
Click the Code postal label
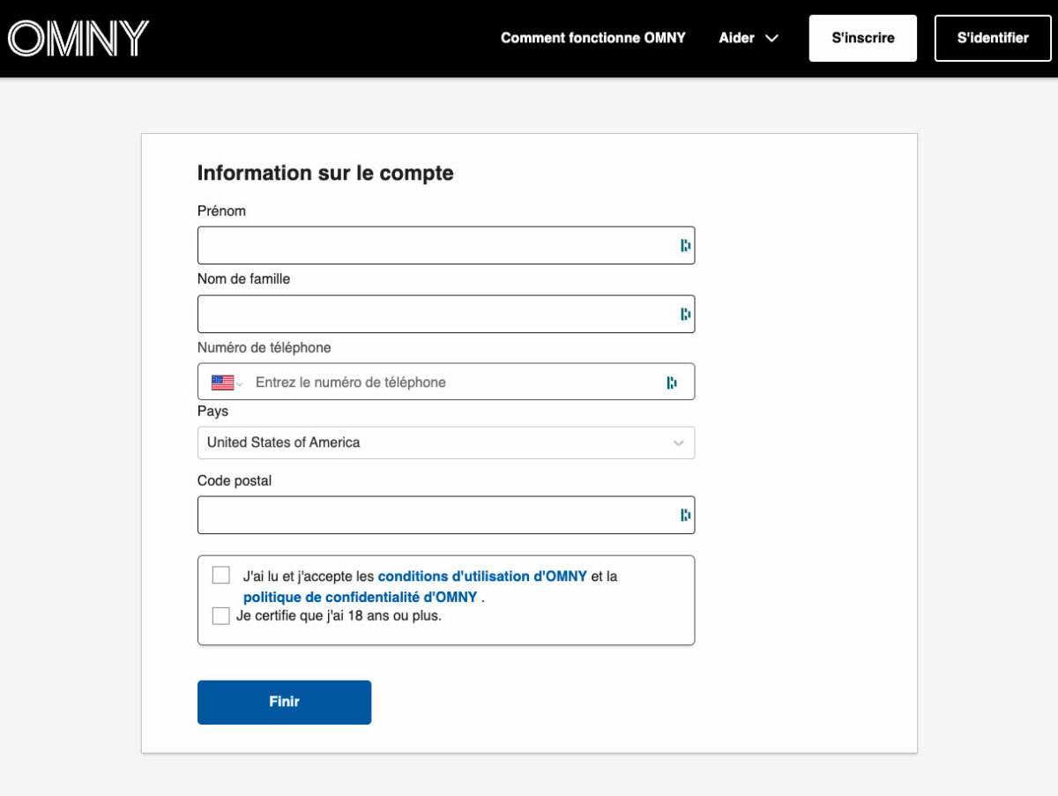(x=235, y=481)
